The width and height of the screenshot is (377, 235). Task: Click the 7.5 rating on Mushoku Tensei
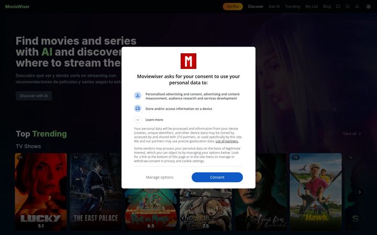click(x=206, y=226)
